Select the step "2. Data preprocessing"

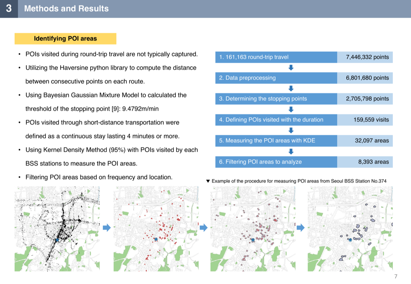pyautogui.click(x=276, y=78)
